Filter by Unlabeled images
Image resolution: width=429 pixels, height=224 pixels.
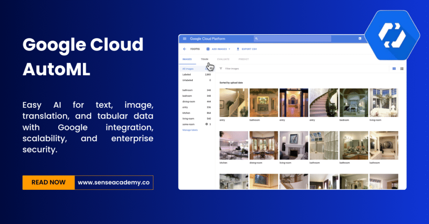(188, 80)
